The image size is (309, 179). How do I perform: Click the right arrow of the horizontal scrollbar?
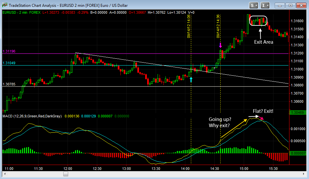[304, 174]
